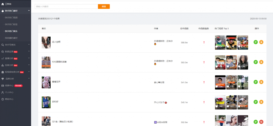
Task: Favorite 忙忙碌碌的活着 with the star icon
Action: coord(261,62)
